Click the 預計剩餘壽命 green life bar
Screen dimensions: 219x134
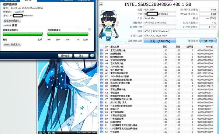pos(68,34)
